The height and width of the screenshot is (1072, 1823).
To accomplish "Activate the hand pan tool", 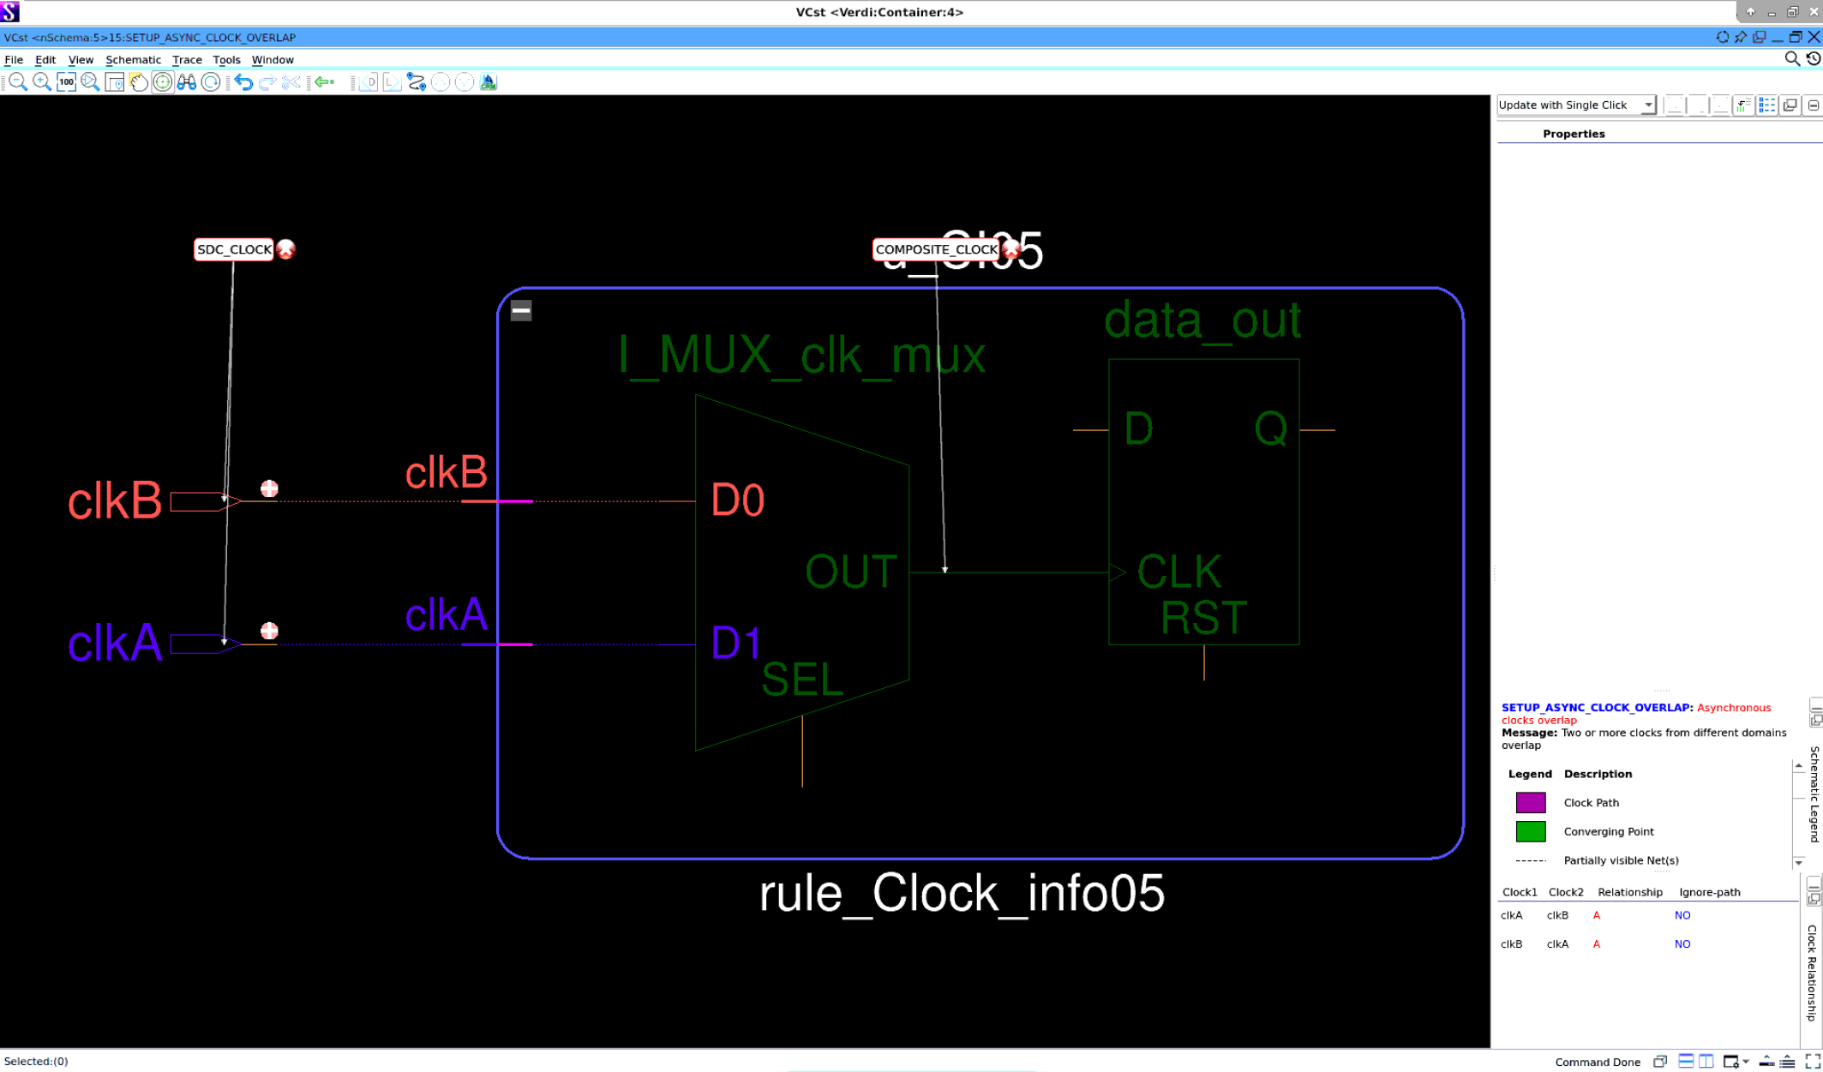I will 139,81.
